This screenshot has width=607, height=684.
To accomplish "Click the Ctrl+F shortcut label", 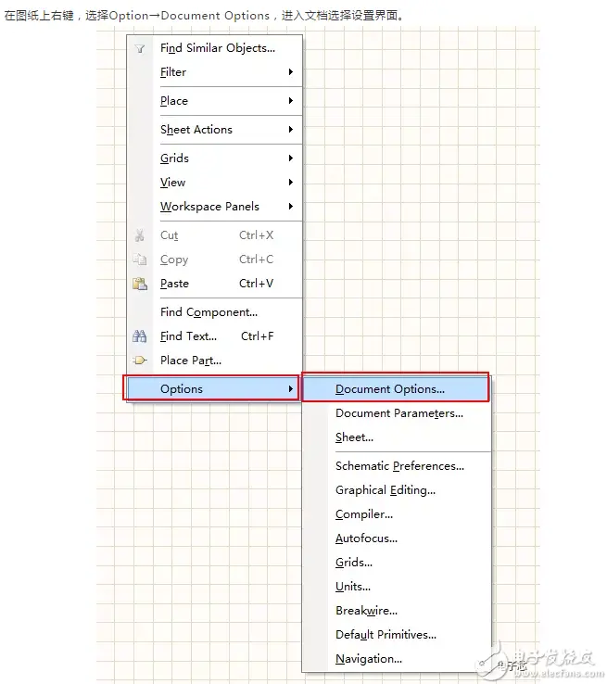I will coord(258,336).
